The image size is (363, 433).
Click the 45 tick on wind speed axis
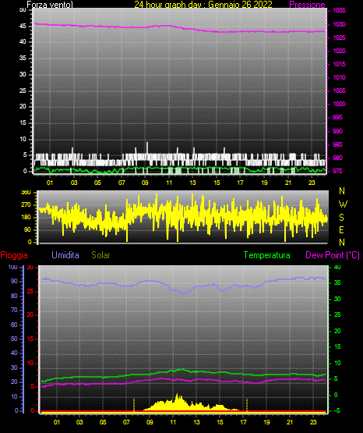(23, 27)
